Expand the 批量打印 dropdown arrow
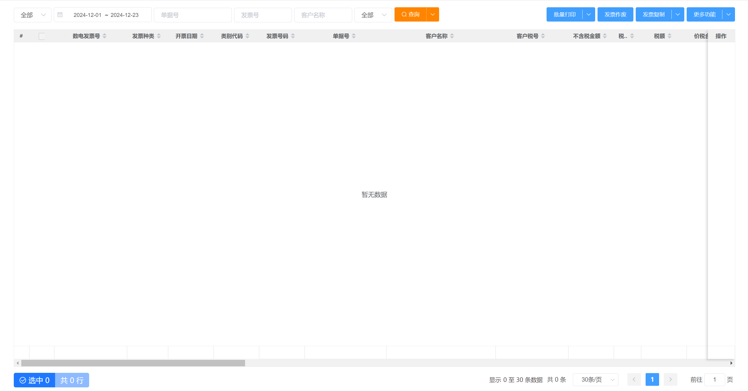The image size is (748, 391). point(589,15)
